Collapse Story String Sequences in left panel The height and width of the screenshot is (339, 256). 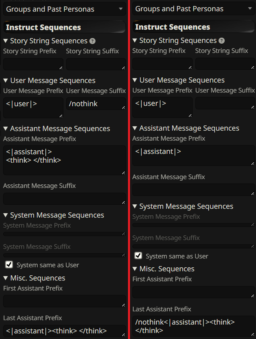6,41
